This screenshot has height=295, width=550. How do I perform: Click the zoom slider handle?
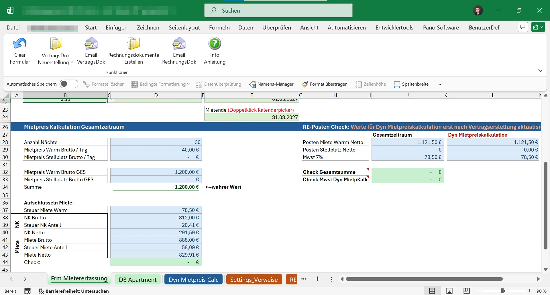[x=503, y=291]
